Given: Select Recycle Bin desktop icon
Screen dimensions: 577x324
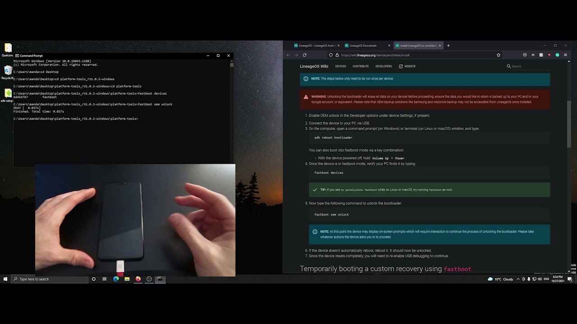Looking at the screenshot, I should pyautogui.click(x=8, y=72).
